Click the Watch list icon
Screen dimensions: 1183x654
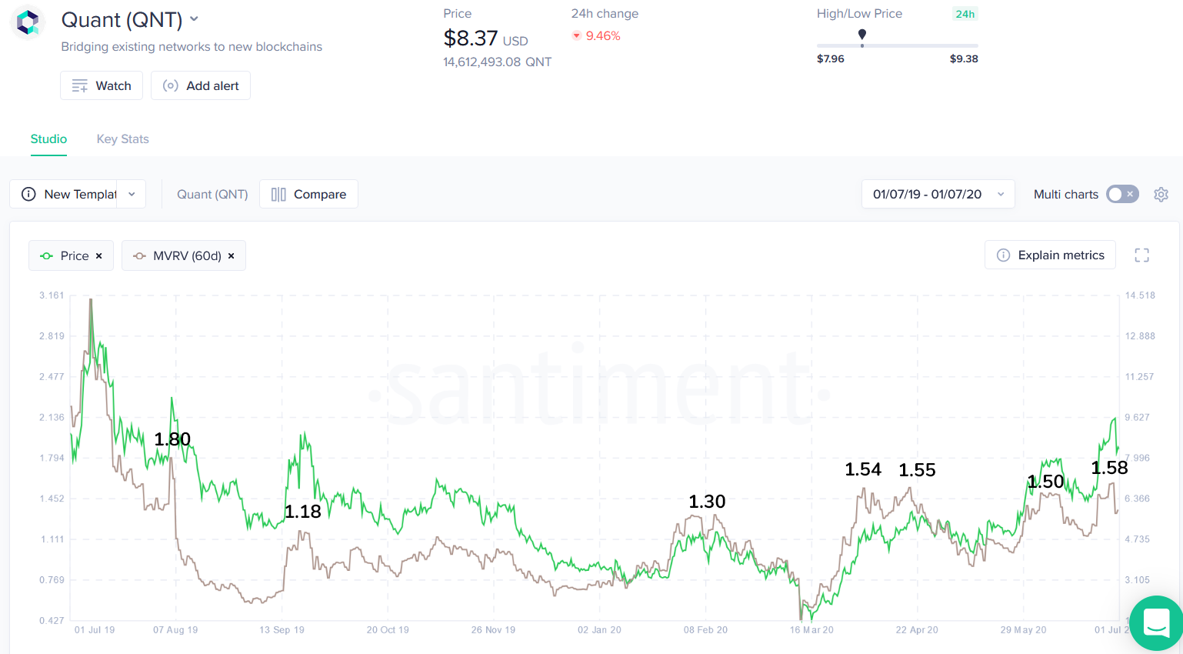pyautogui.click(x=80, y=86)
